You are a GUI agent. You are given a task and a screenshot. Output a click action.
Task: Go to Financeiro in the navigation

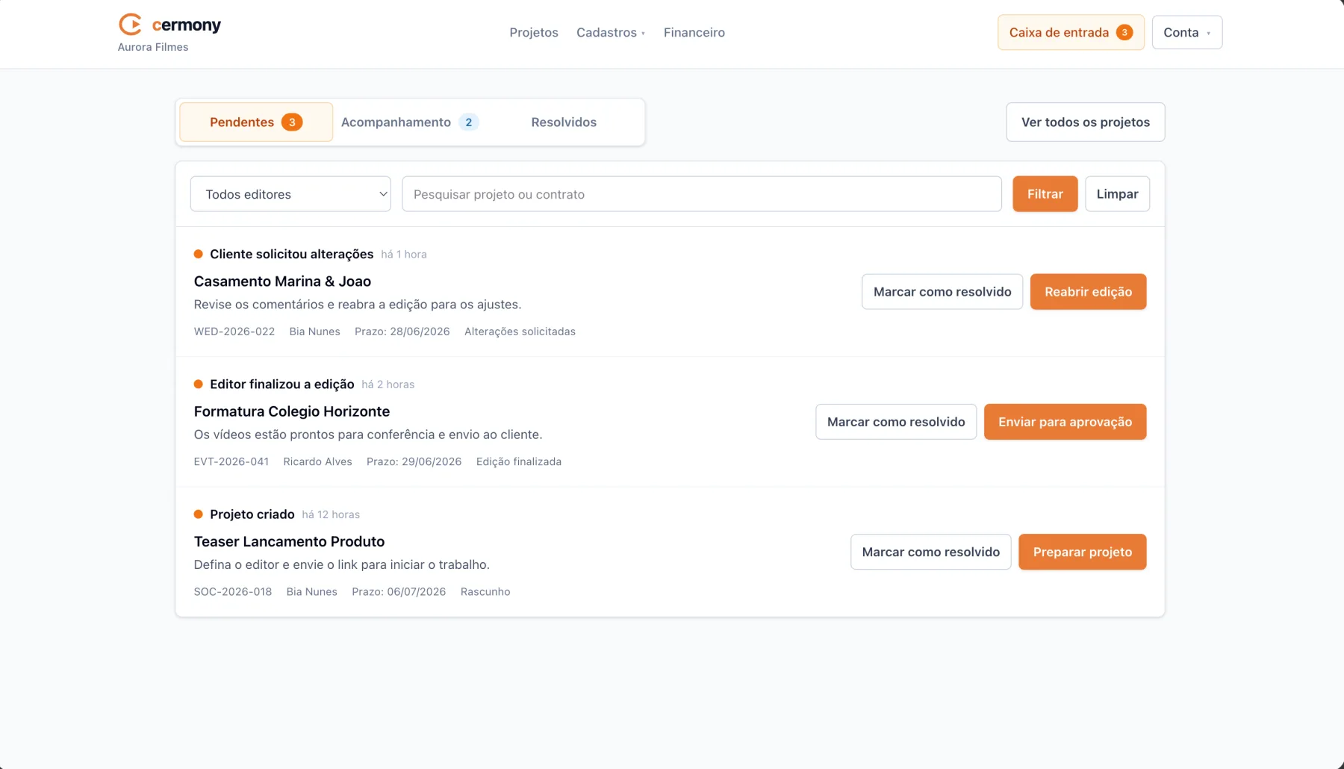point(694,32)
